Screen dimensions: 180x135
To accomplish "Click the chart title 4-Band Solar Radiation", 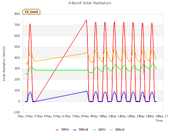I will (90, 3).
